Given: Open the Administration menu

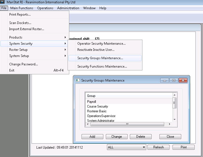Looking at the screenshot, I should (x=68, y=8).
